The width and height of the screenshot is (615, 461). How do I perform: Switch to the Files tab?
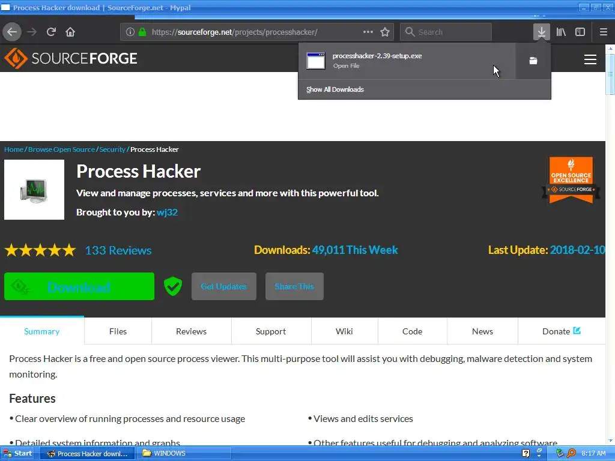(118, 331)
